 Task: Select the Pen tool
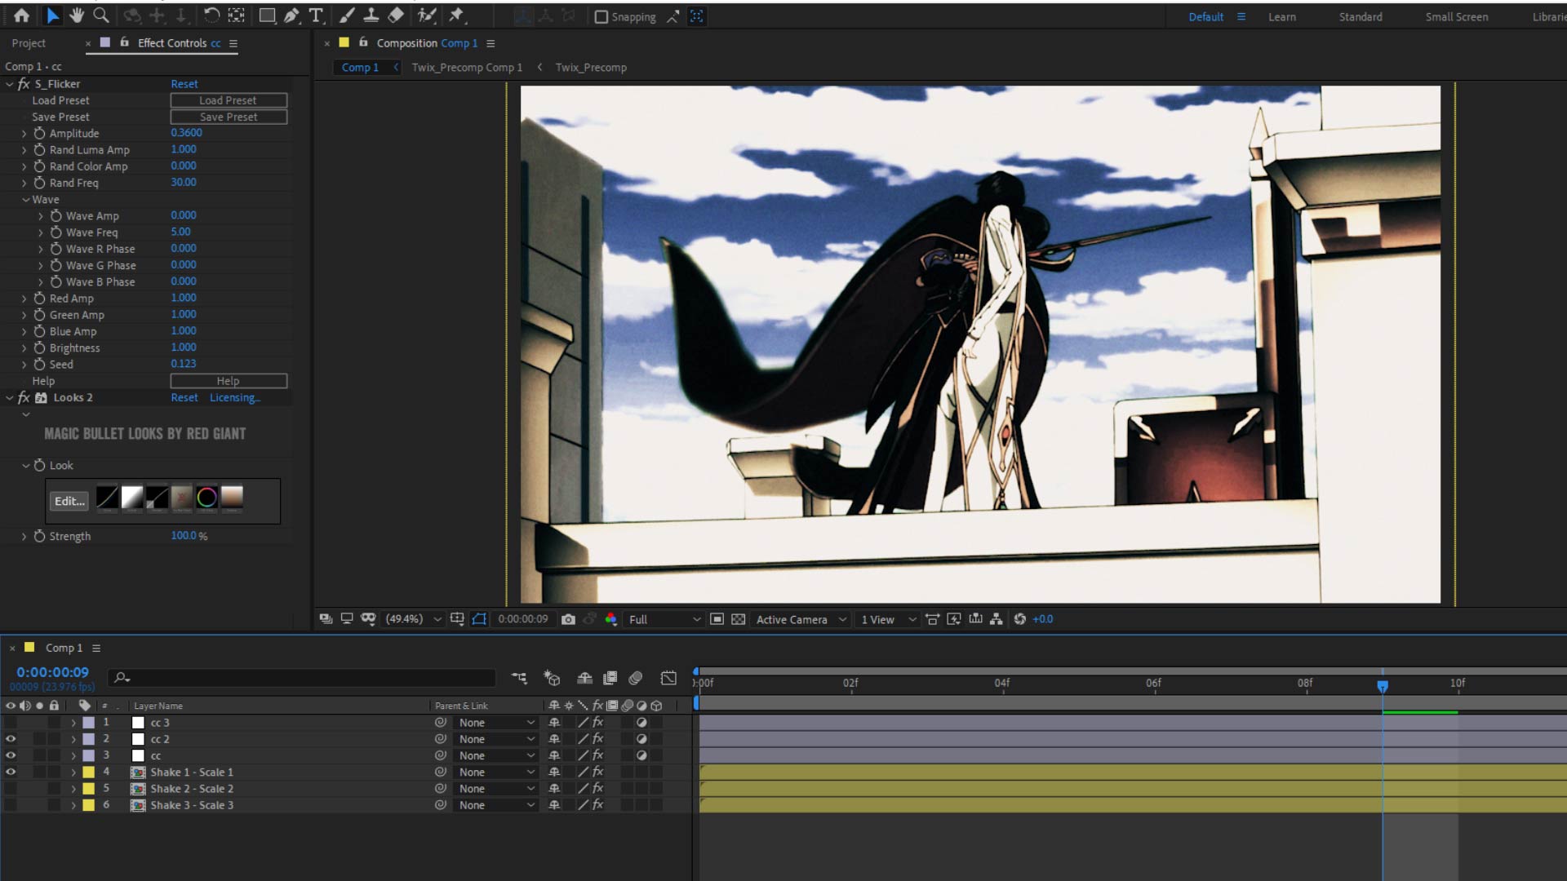point(291,15)
